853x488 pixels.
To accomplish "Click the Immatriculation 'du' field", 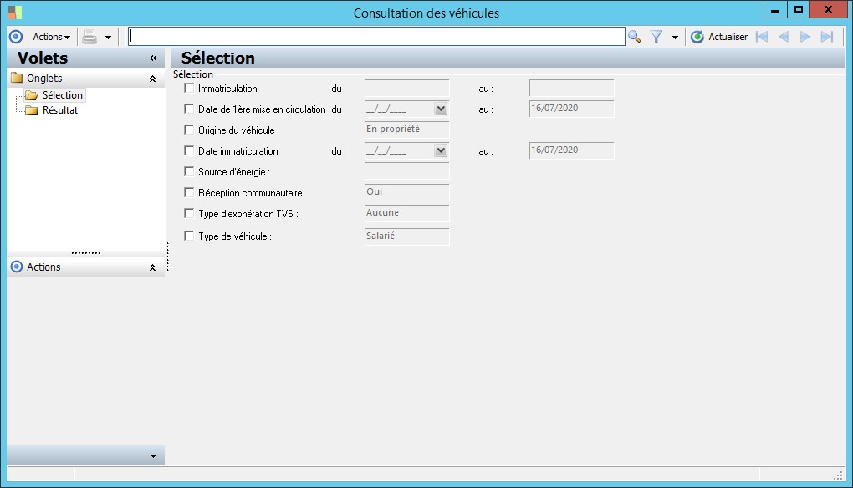I will (407, 88).
